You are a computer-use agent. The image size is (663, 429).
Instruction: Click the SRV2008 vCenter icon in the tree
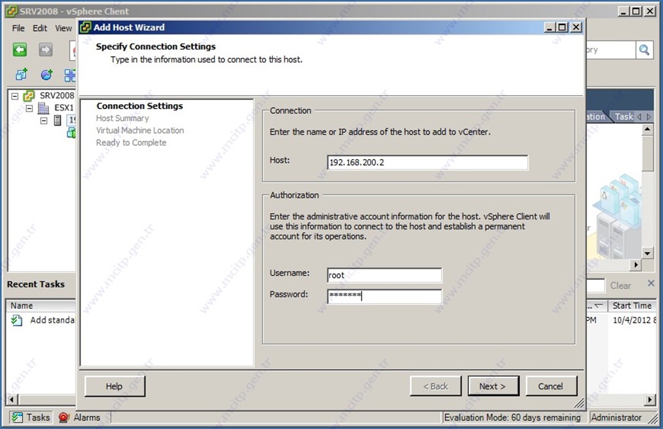(x=29, y=96)
